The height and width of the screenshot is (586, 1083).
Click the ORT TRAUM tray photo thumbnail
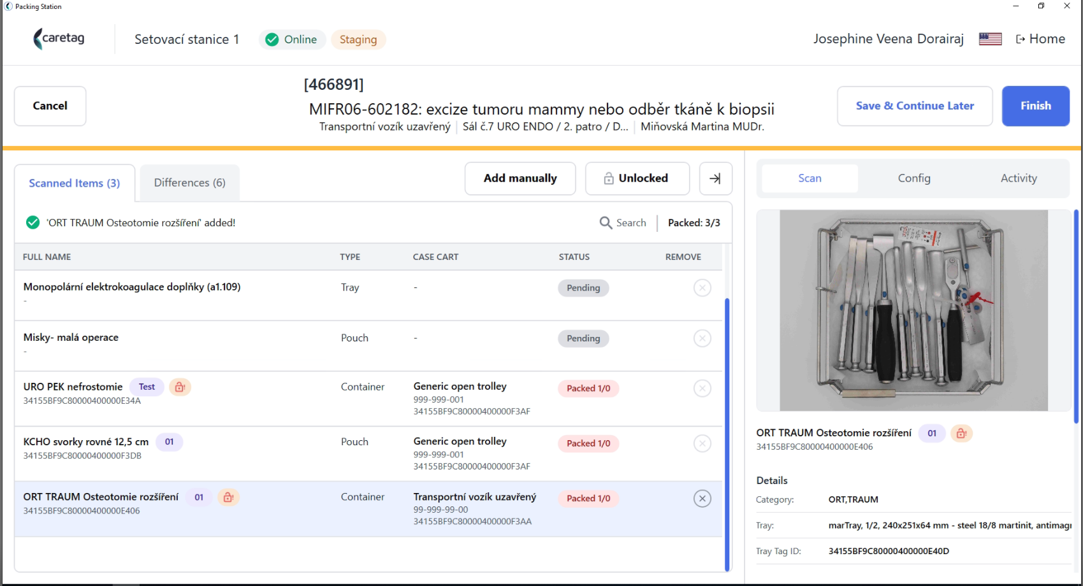pyautogui.click(x=913, y=310)
